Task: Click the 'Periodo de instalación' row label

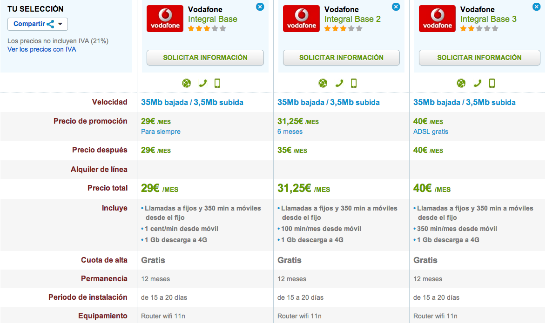Action: [x=88, y=297]
